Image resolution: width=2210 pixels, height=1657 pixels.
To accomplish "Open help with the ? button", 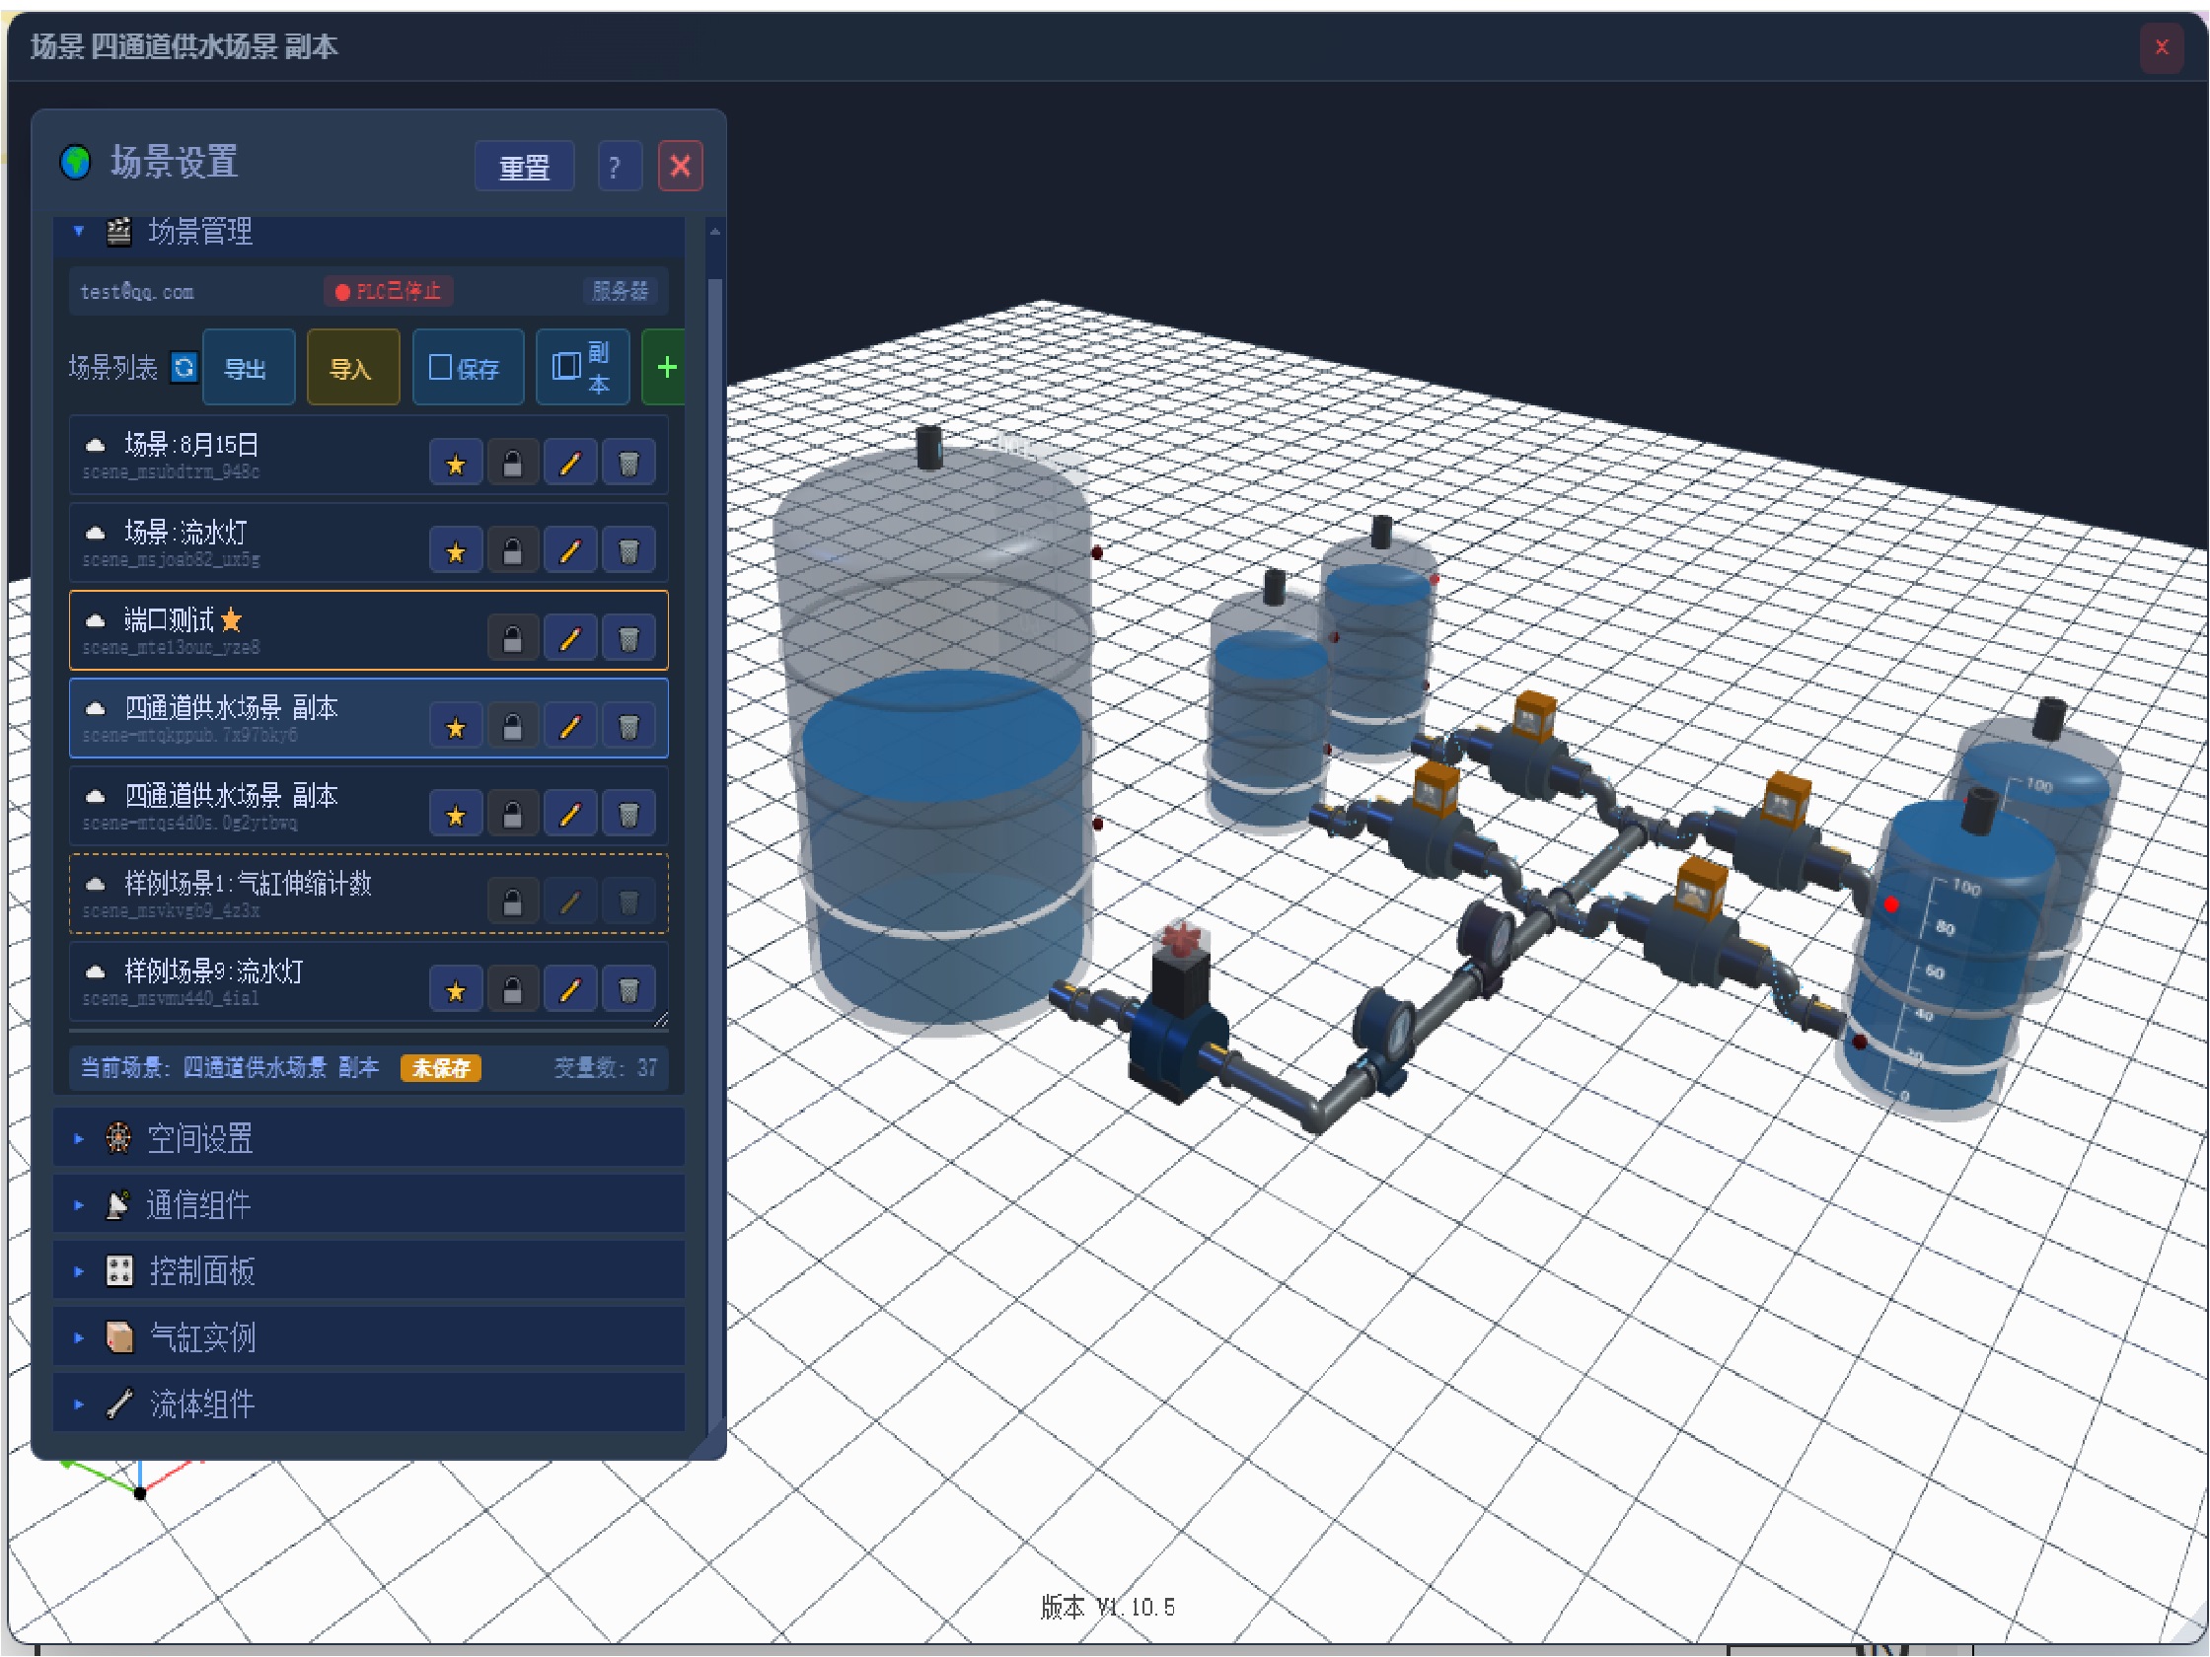I will point(619,166).
